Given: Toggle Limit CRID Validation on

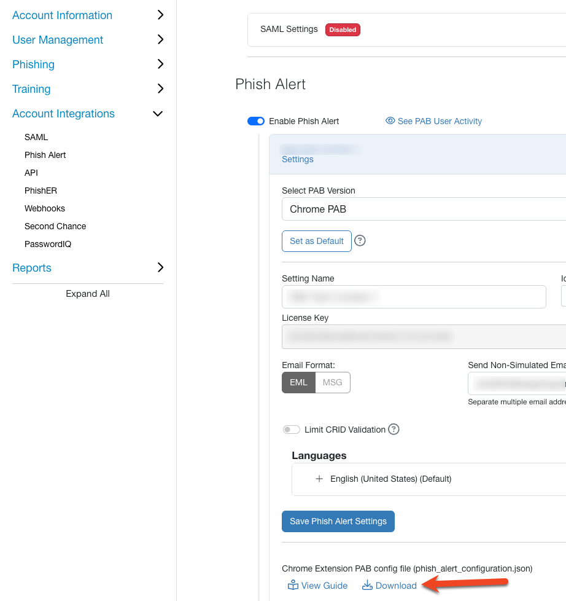Looking at the screenshot, I should tap(291, 429).
